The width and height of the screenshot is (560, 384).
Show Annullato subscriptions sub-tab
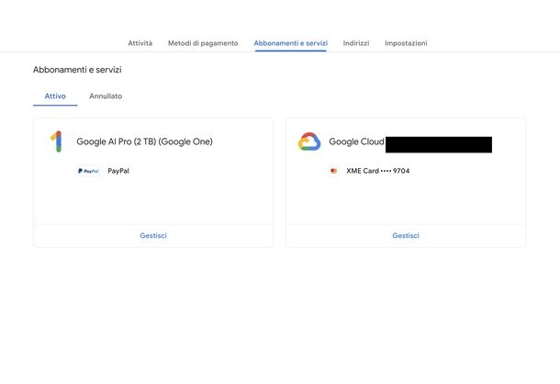106,96
